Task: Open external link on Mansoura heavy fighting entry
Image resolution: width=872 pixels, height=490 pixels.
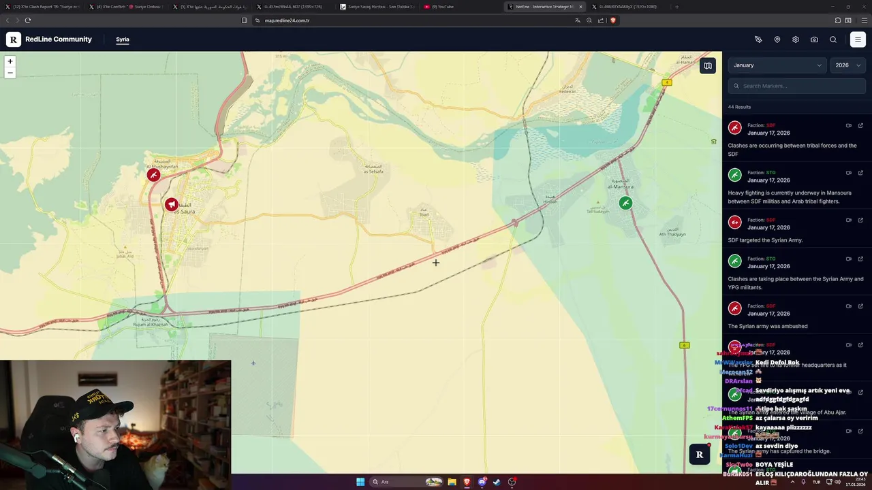Action: pos(860,172)
